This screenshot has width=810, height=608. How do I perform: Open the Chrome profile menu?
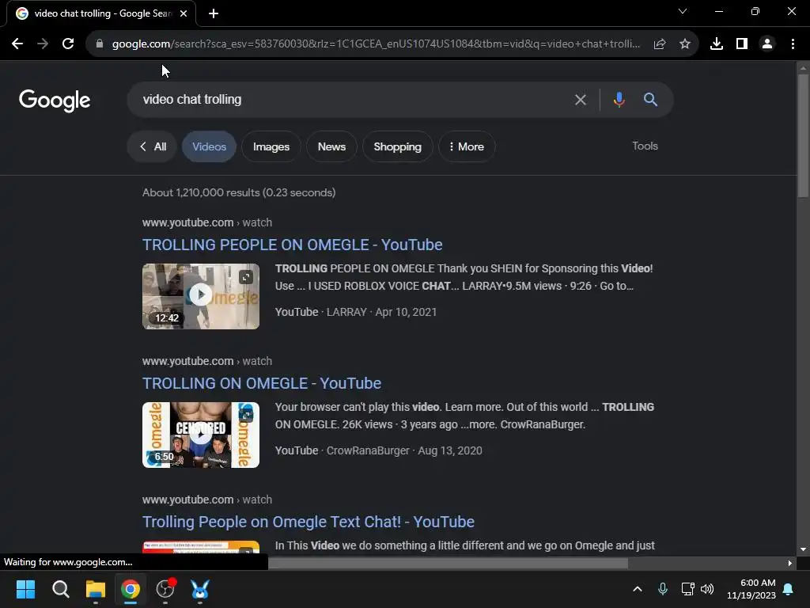(x=767, y=44)
